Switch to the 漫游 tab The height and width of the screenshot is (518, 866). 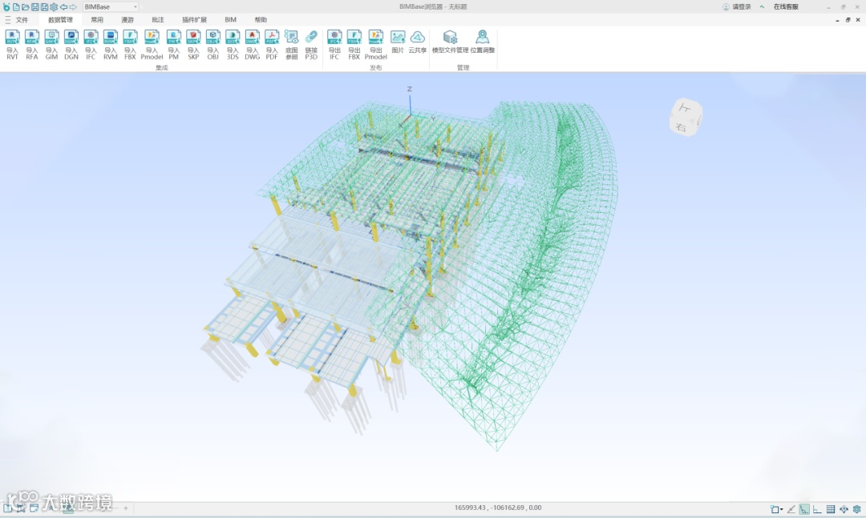pos(127,20)
